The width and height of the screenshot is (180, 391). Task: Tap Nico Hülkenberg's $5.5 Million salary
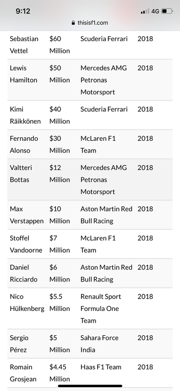pyautogui.click(x=60, y=303)
